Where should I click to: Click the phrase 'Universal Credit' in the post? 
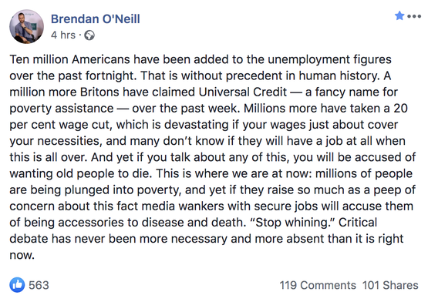(x=243, y=92)
